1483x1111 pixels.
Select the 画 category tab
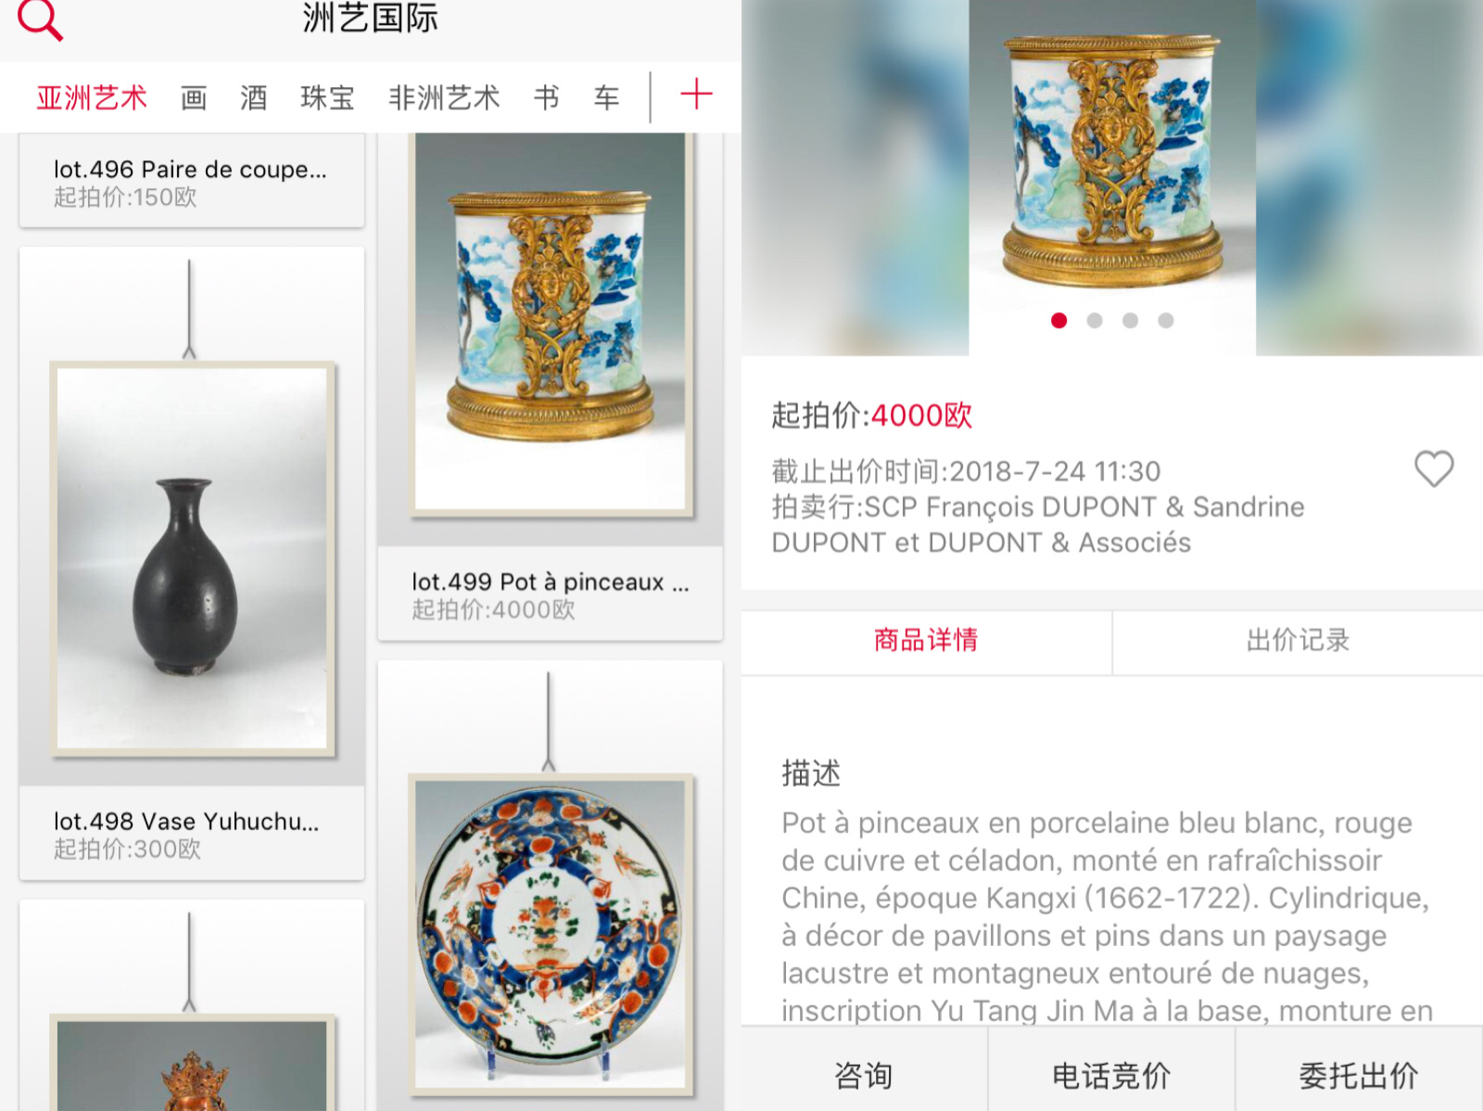194,97
